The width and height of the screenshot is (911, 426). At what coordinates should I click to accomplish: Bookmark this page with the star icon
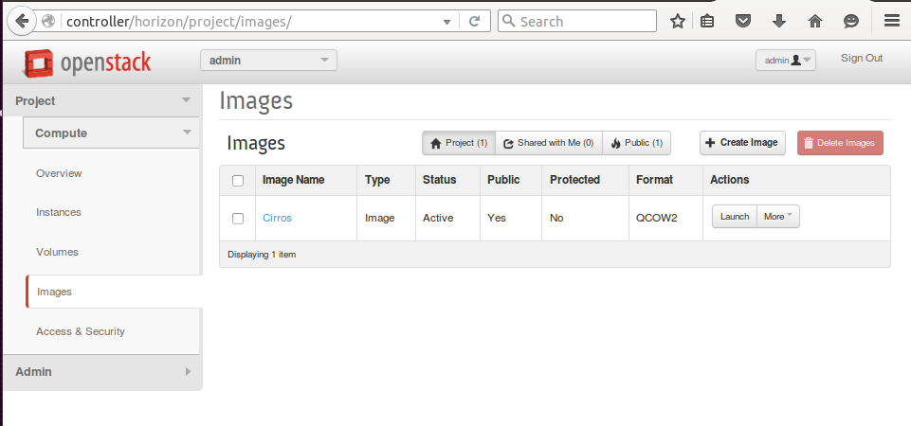677,21
